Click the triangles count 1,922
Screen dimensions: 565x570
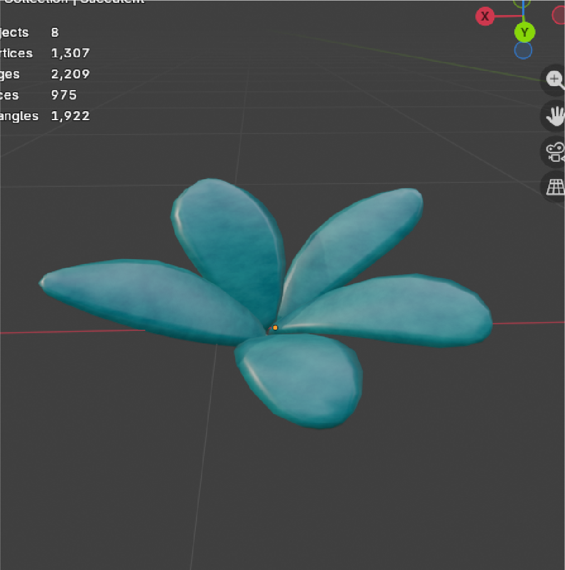coord(70,116)
